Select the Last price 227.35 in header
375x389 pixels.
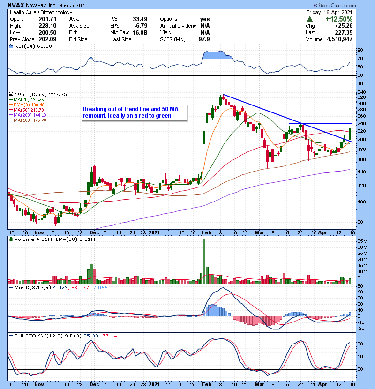(344, 33)
